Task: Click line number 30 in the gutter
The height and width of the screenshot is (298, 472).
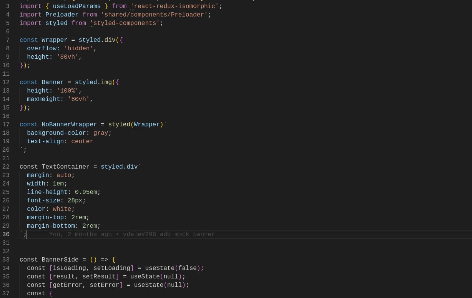Action: [6, 234]
